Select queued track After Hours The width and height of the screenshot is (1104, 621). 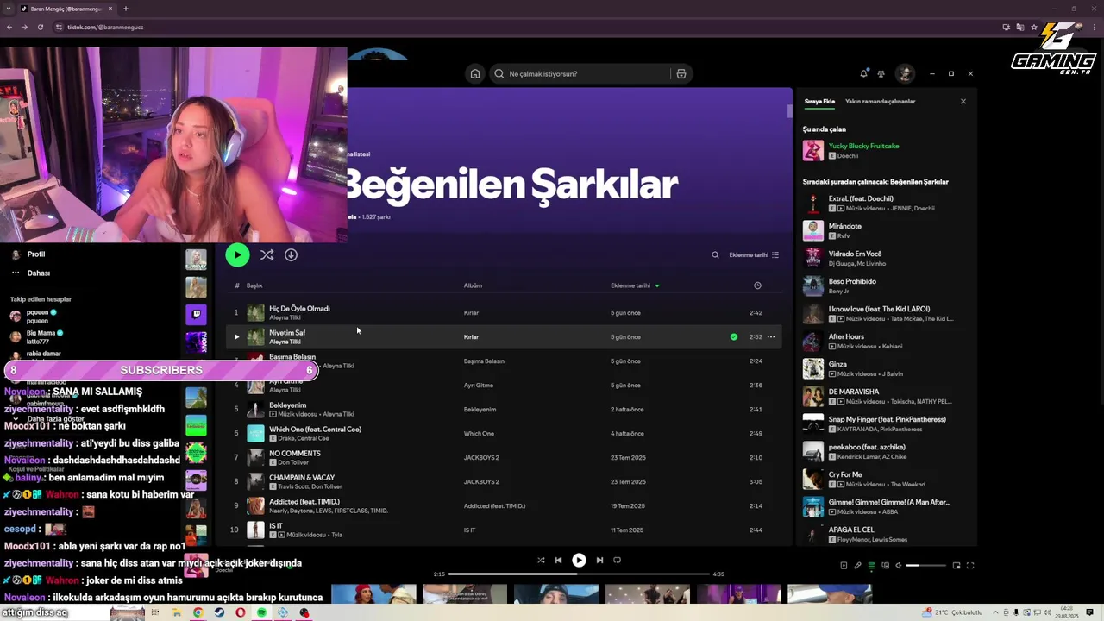coord(846,336)
